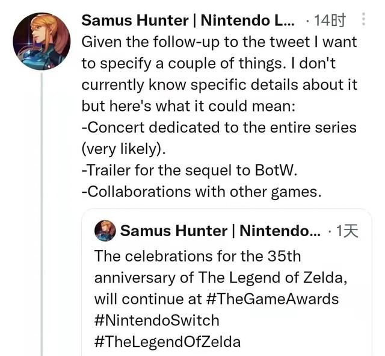Click the 14时 timestamp on the main tweet
385x356 pixels.
[331, 20]
